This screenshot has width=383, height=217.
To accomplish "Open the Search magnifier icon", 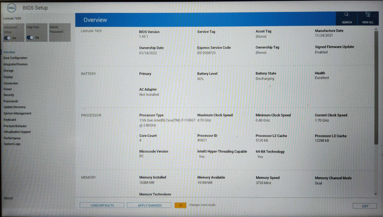I will coord(346,15).
